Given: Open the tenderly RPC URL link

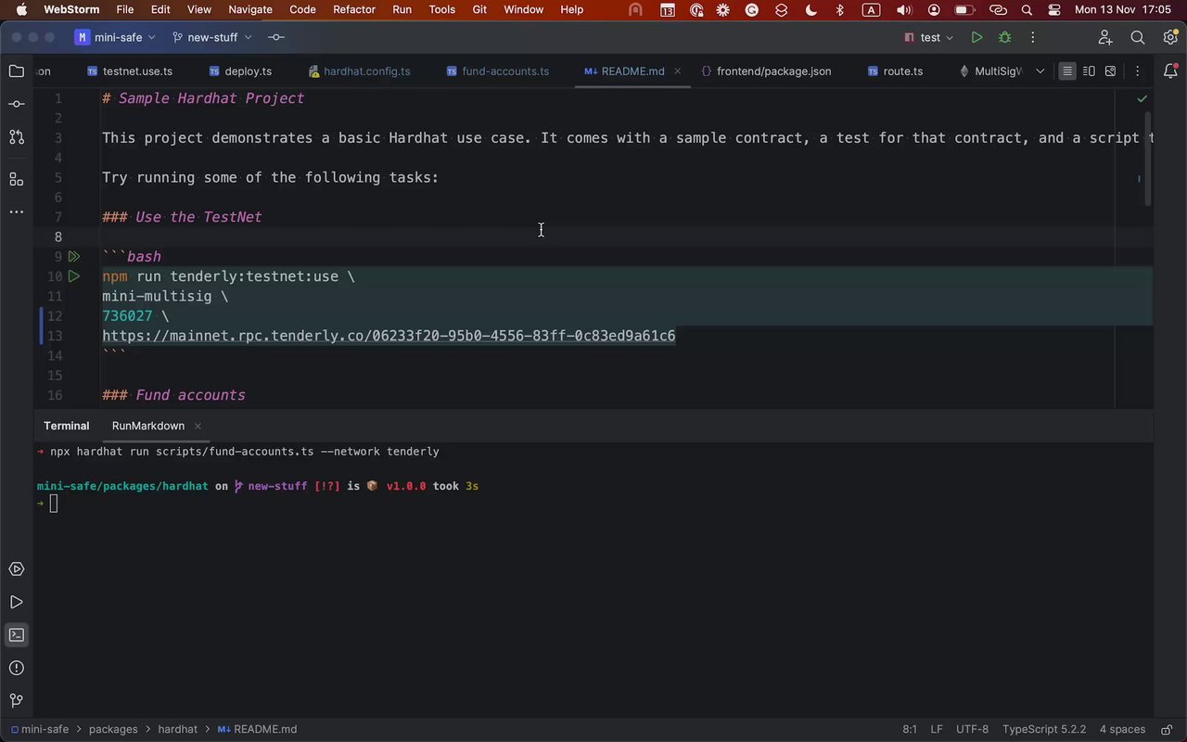Looking at the screenshot, I should pyautogui.click(x=389, y=336).
